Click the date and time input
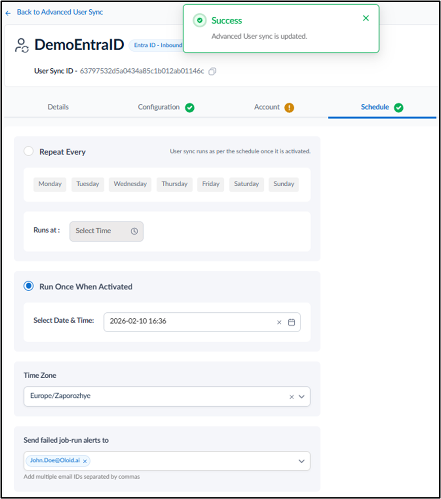The height and width of the screenshot is (499, 441). pyautogui.click(x=202, y=322)
